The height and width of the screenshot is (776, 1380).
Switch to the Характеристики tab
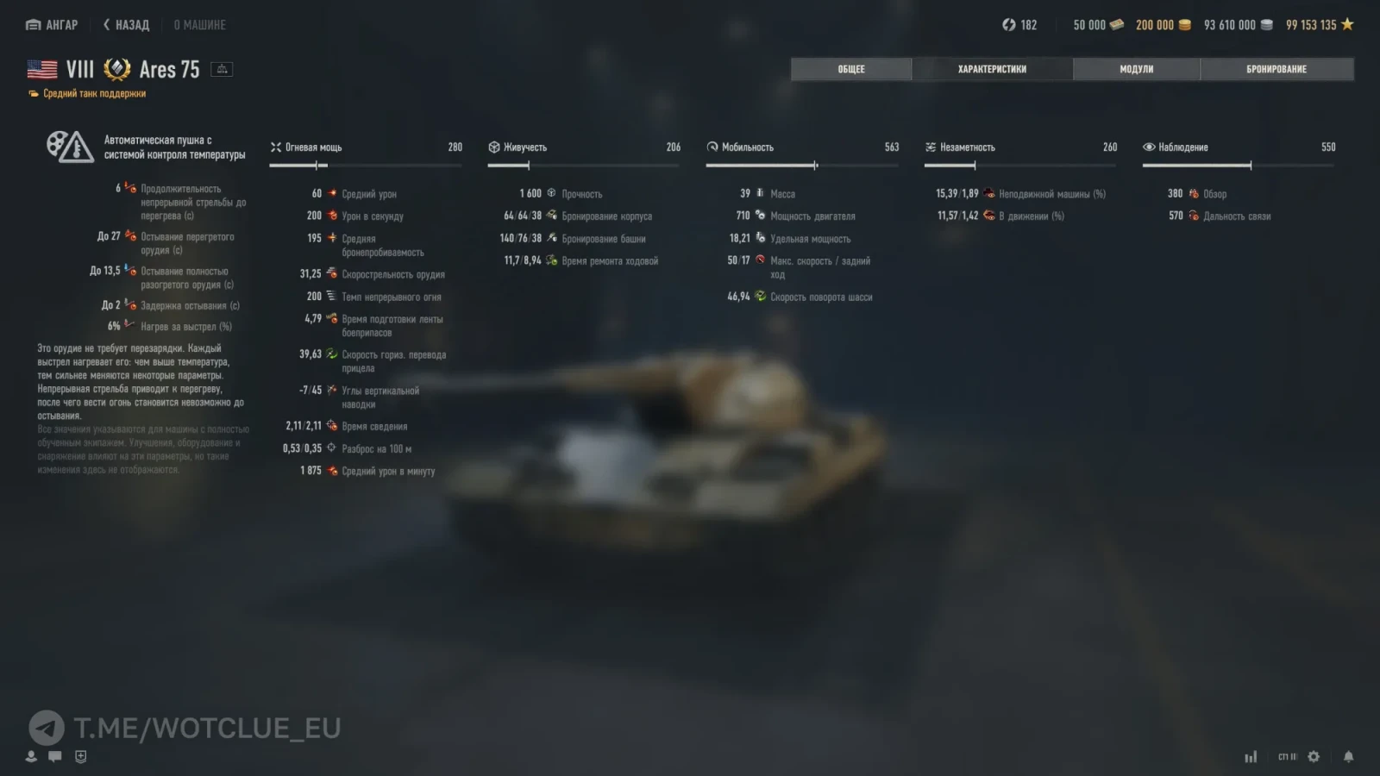coord(992,69)
